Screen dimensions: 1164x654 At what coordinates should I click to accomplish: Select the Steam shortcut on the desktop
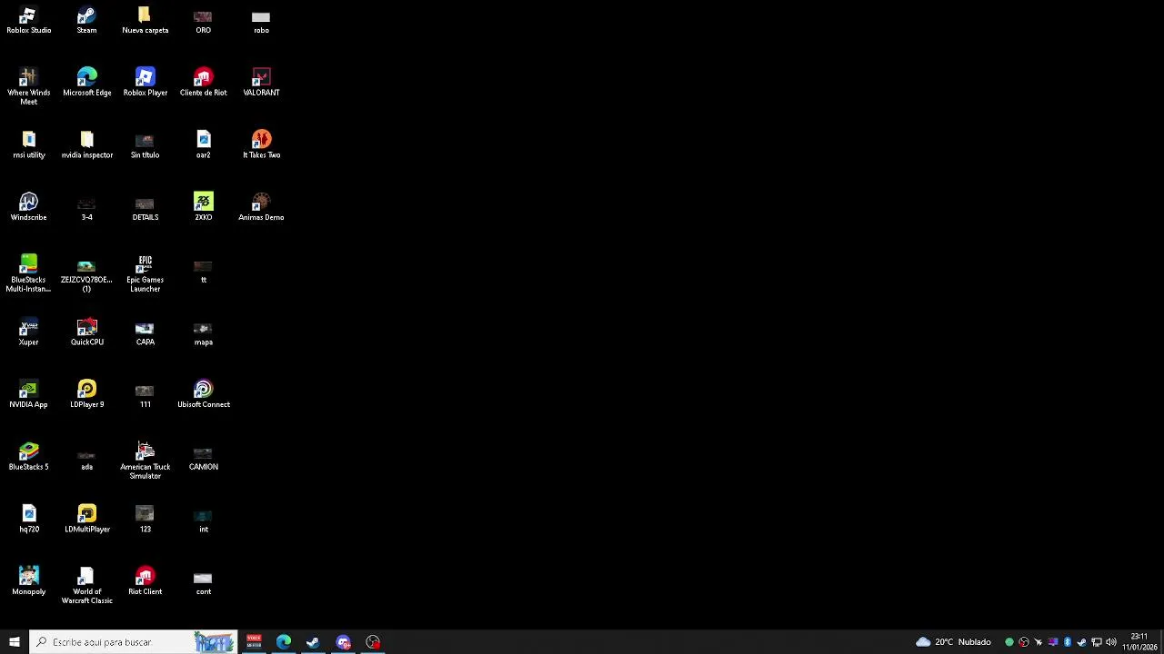pyautogui.click(x=86, y=21)
